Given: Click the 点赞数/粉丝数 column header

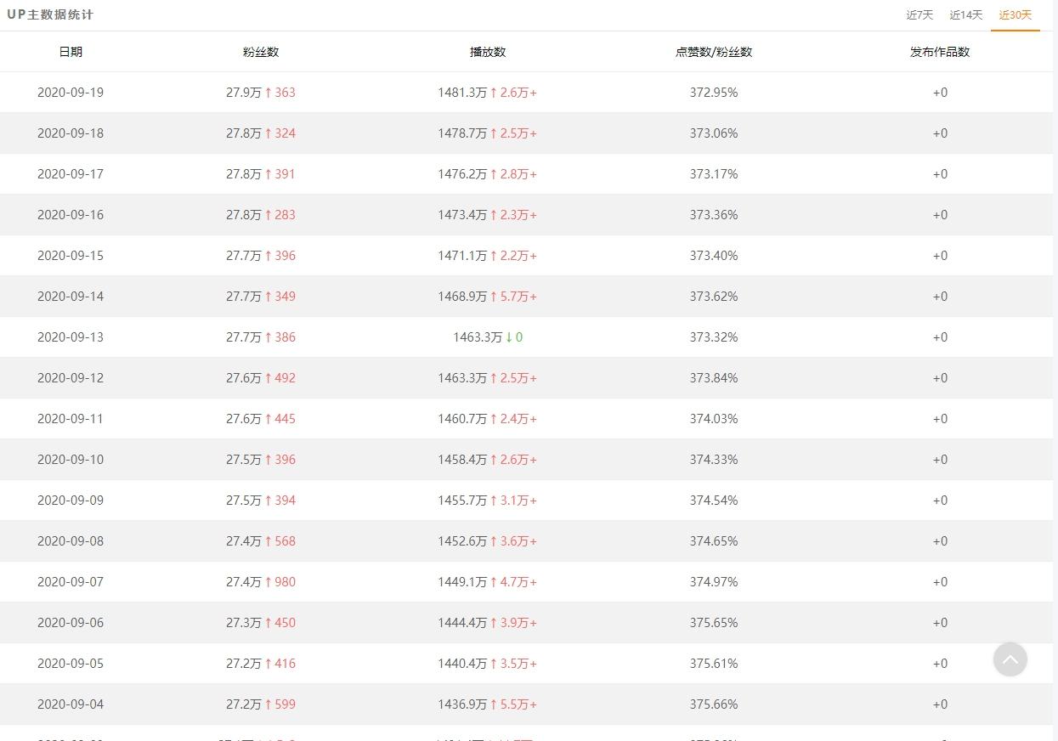Looking at the screenshot, I should click(x=714, y=52).
